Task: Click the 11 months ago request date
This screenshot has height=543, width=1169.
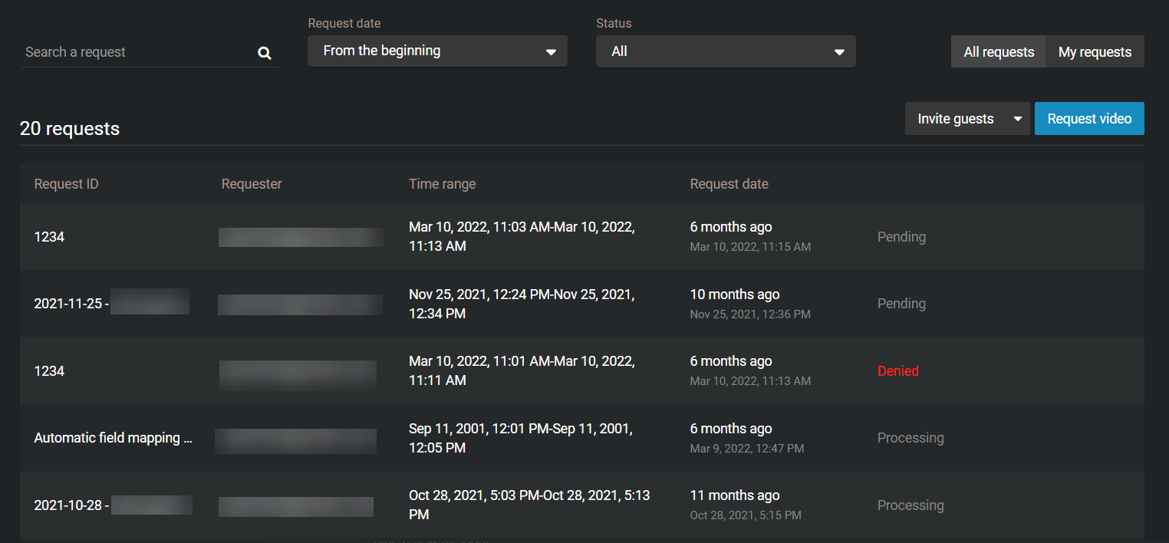Action: 735,495
